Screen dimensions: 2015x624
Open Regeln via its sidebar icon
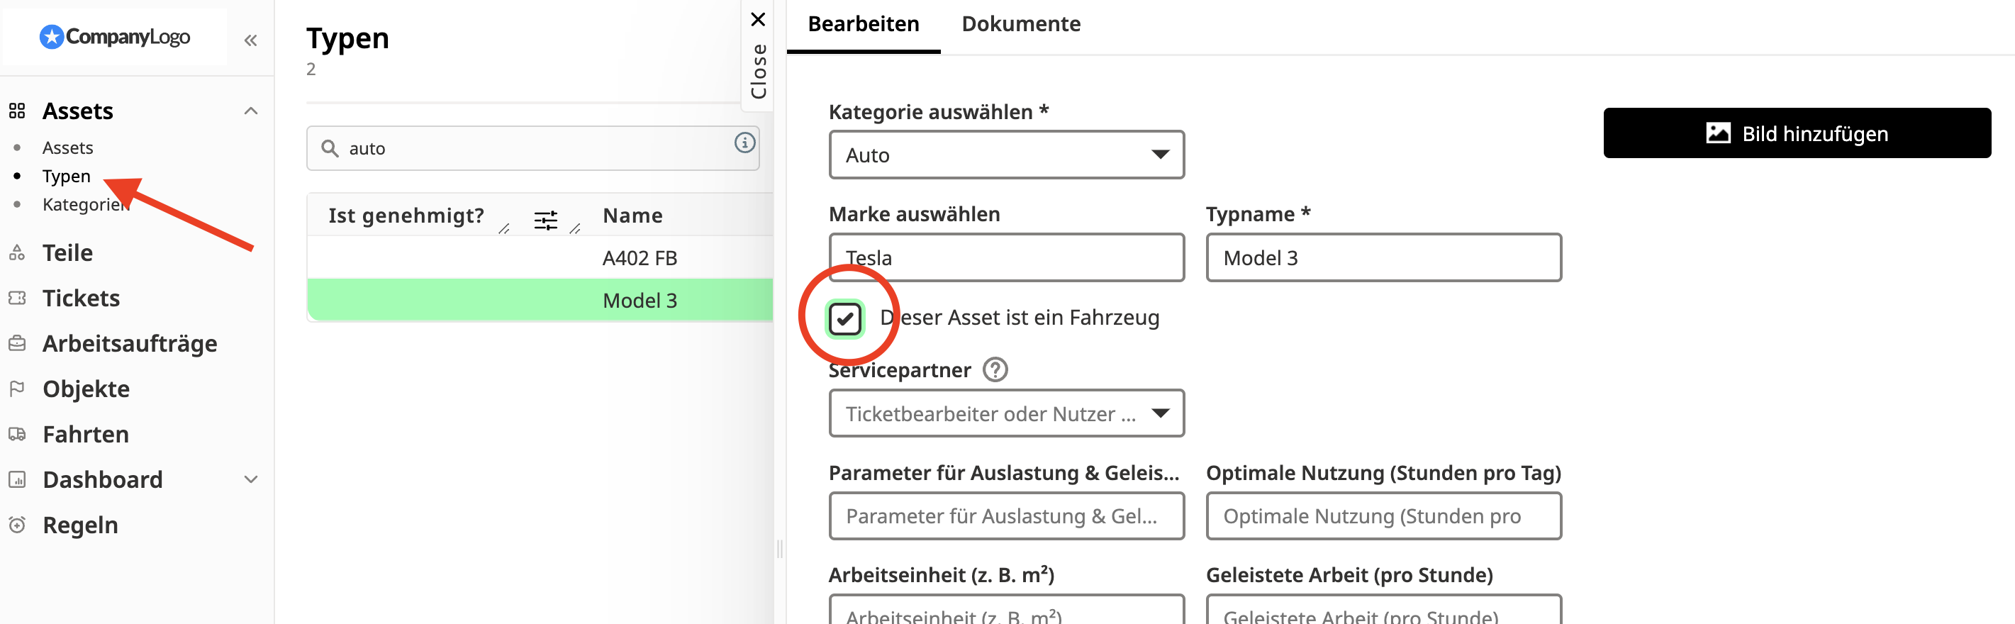click(17, 525)
